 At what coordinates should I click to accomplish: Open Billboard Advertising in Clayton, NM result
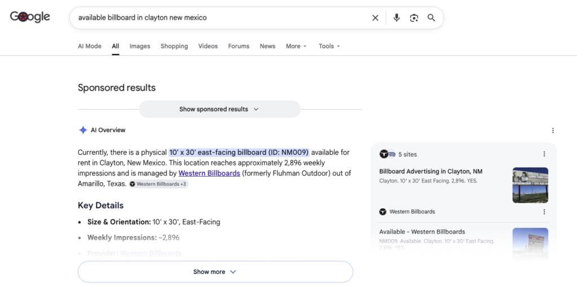pos(430,171)
